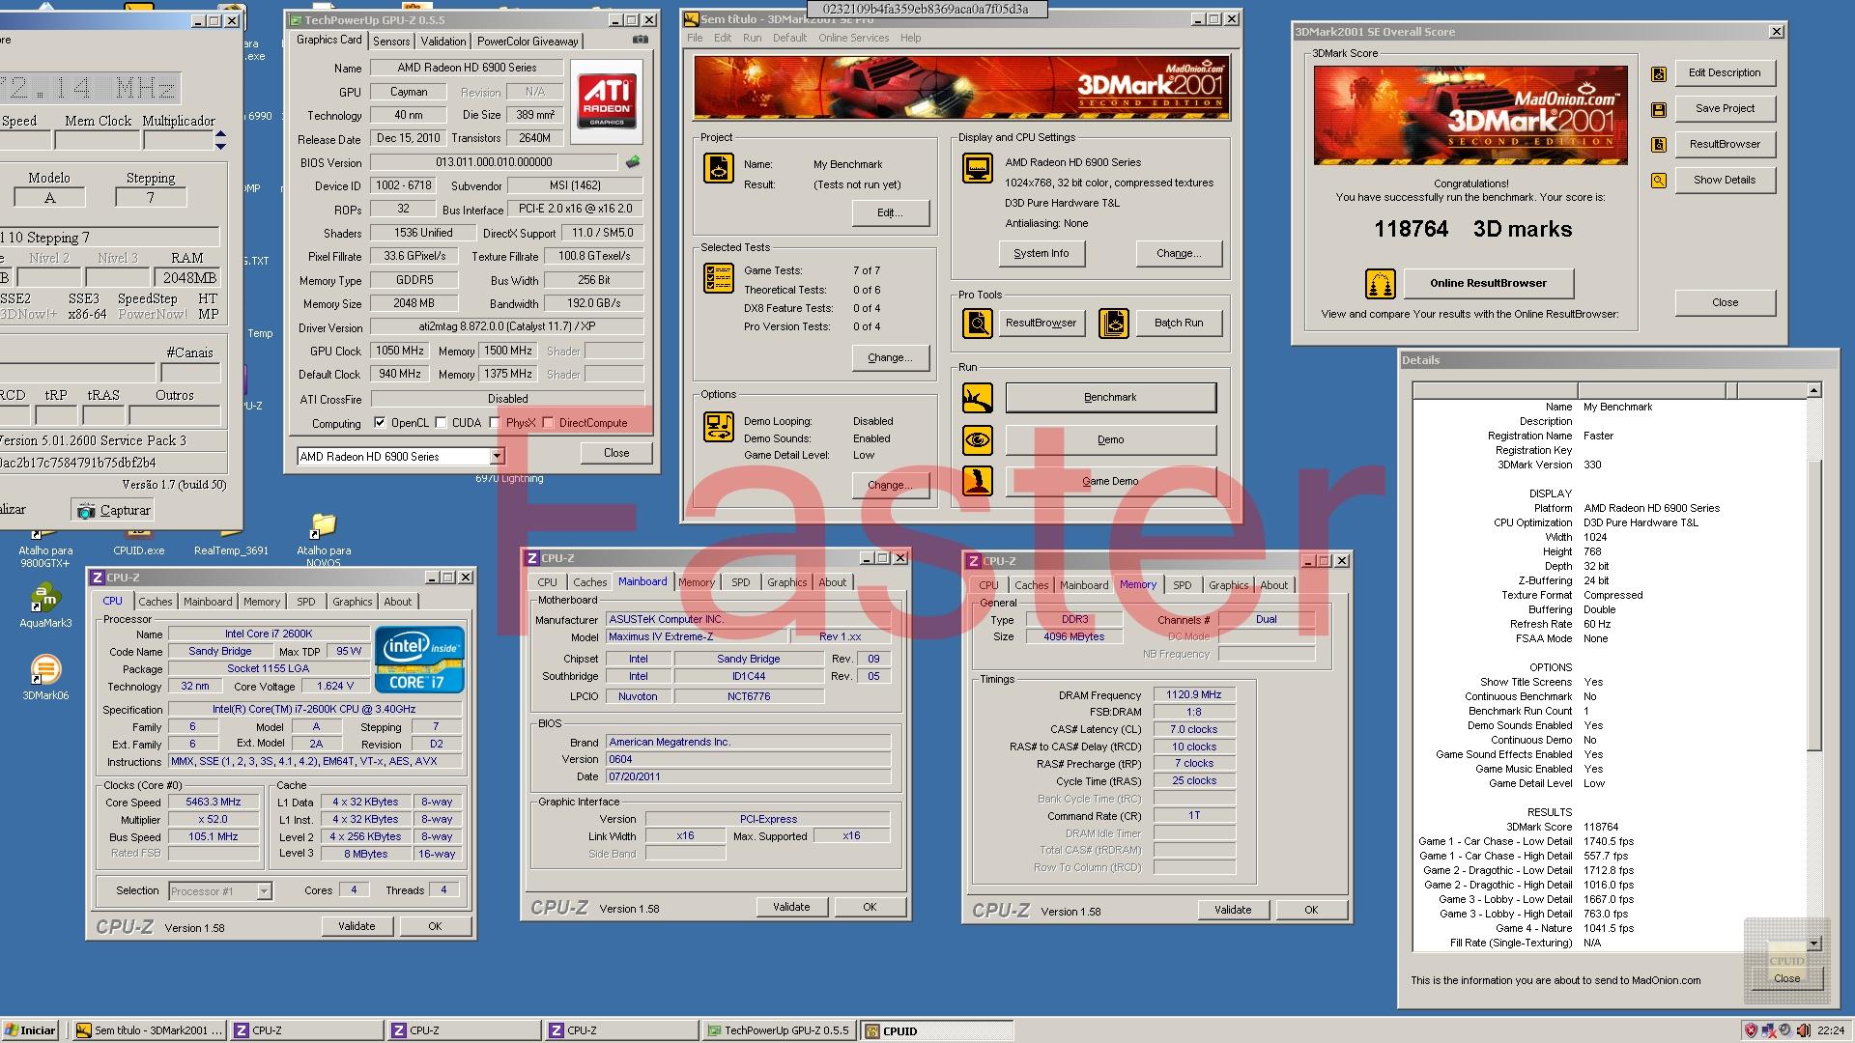Click the Edit... button in Project section
The height and width of the screenshot is (1043, 1855).
890,212
